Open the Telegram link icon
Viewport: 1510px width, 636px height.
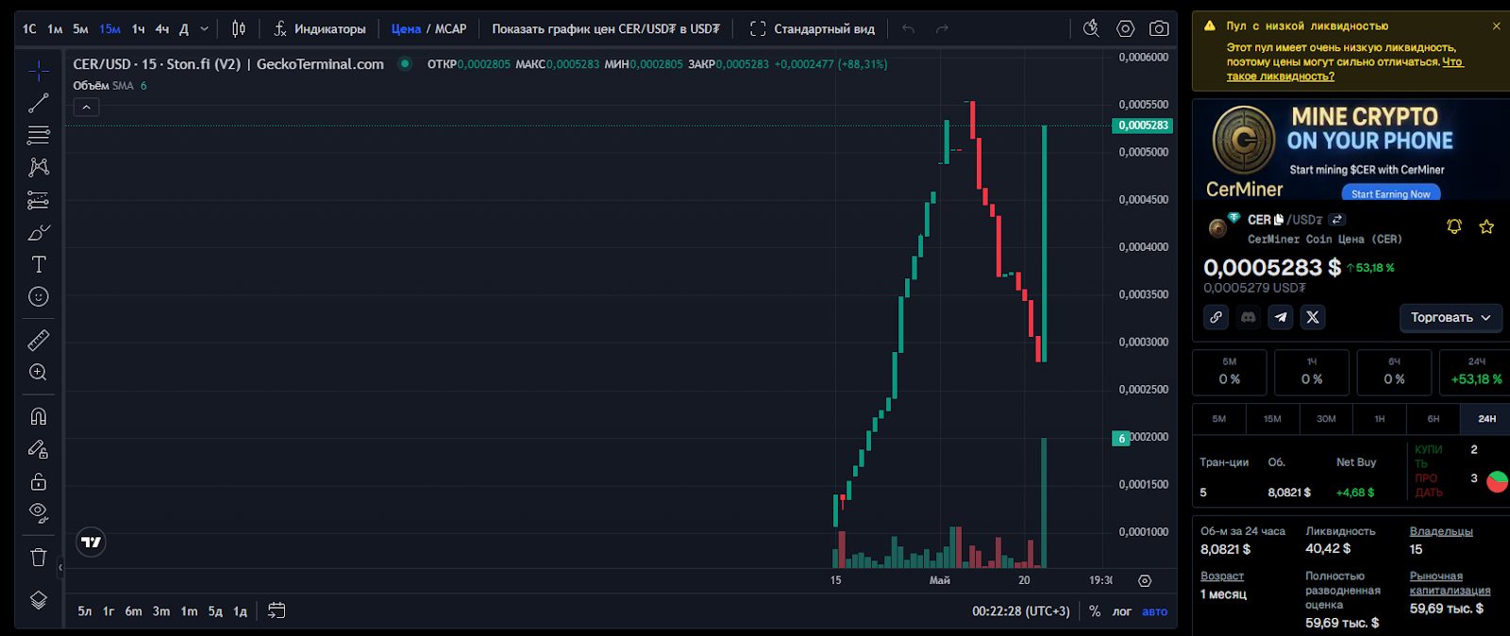pos(1281,317)
